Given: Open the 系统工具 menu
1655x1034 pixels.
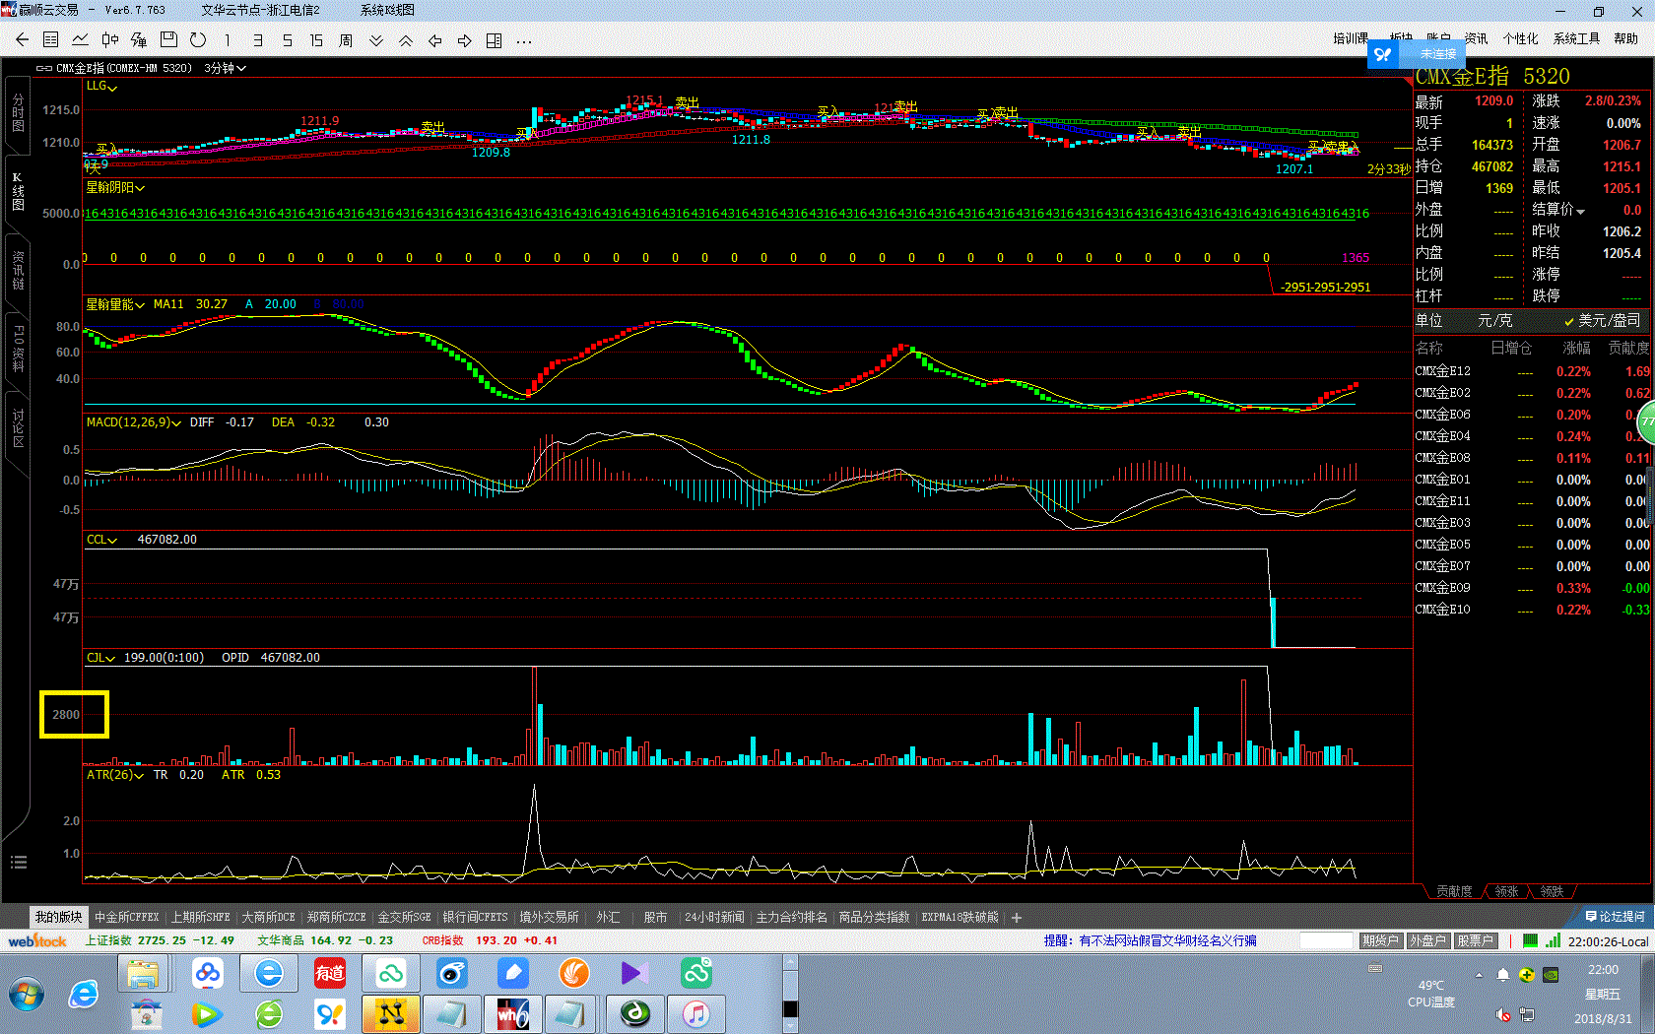Looking at the screenshot, I should coord(1576,38).
